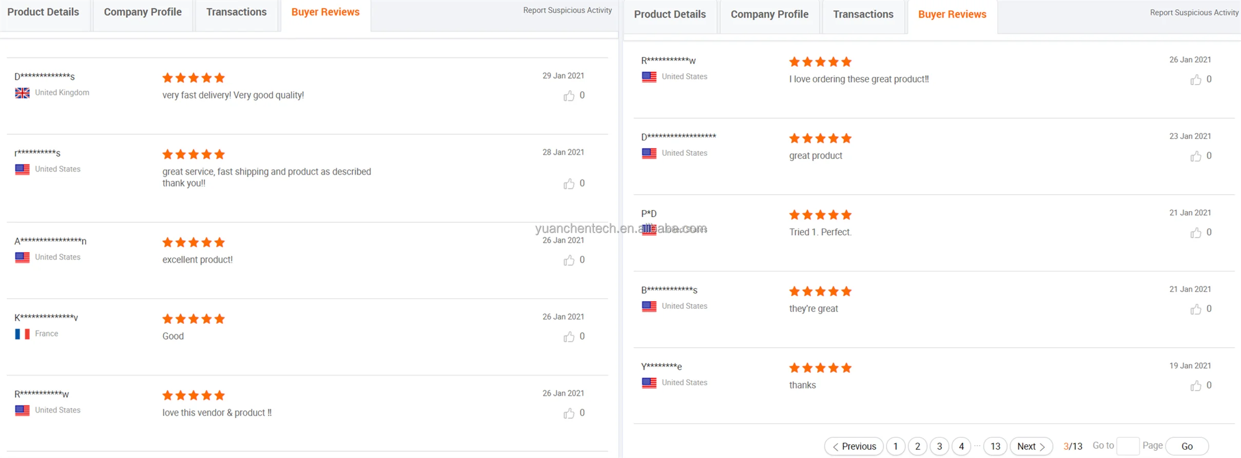This screenshot has height=458, width=1241.
Task: Open Product Details tab in right panel
Action: pyautogui.click(x=670, y=15)
